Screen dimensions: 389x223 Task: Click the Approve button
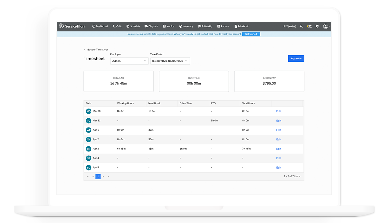296,58
